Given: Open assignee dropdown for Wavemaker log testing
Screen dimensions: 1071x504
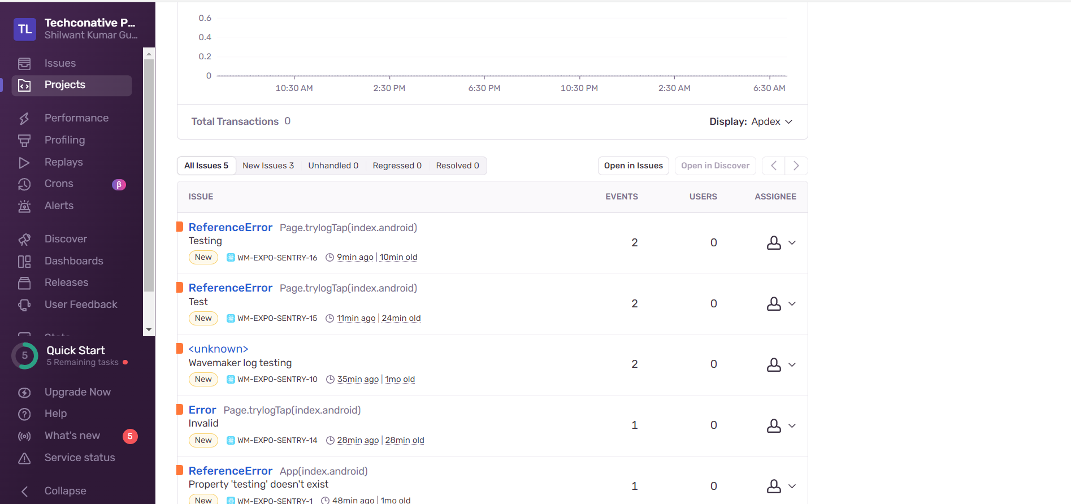Looking at the screenshot, I should 781,365.
